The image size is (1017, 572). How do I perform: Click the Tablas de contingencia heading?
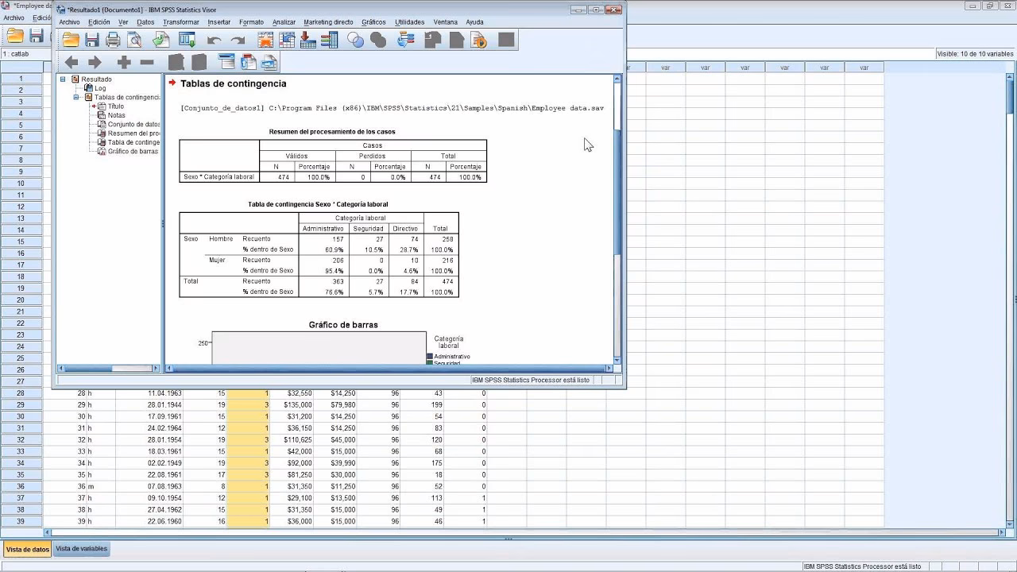coord(233,83)
